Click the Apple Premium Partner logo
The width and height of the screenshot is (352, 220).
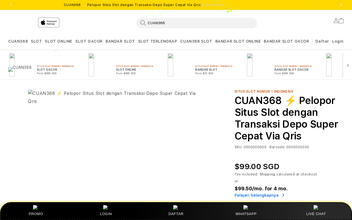pyautogui.click(x=49, y=23)
